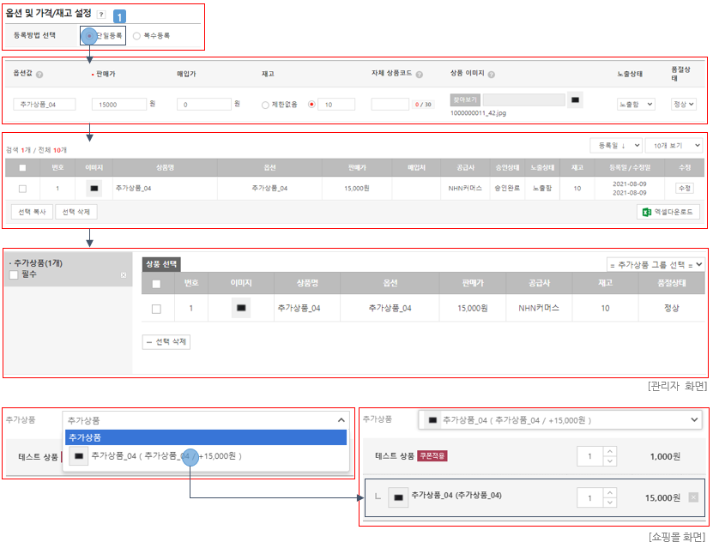
Task: Open the 정상 sold-out status dropdown
Action: [x=683, y=105]
